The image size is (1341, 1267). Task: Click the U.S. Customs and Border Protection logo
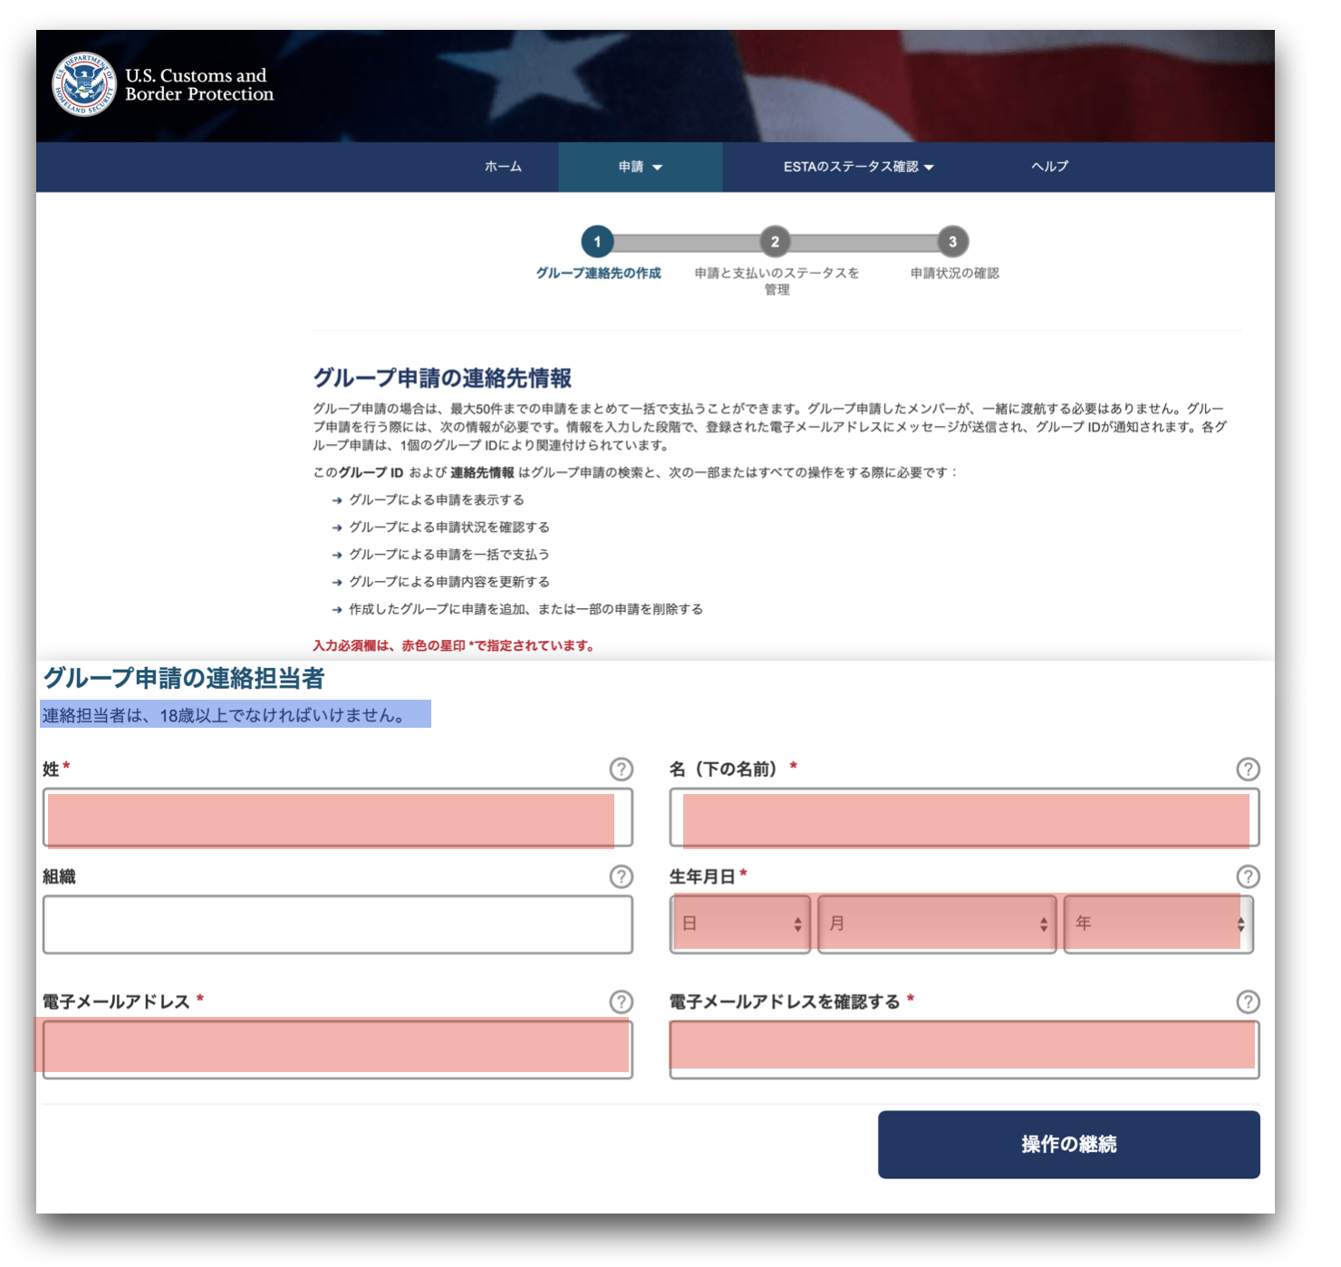[163, 84]
